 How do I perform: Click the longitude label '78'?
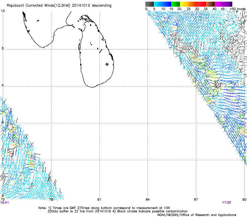(51, 200)
